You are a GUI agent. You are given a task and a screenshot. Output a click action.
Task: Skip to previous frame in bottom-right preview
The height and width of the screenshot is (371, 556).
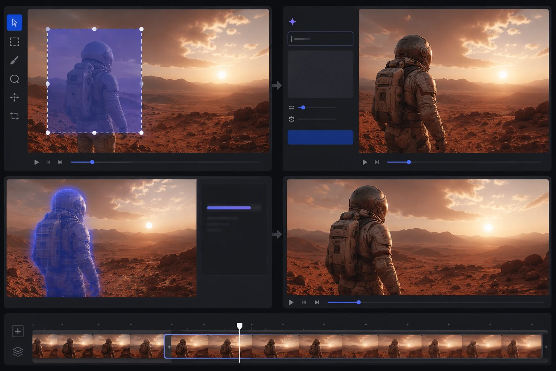click(x=304, y=303)
